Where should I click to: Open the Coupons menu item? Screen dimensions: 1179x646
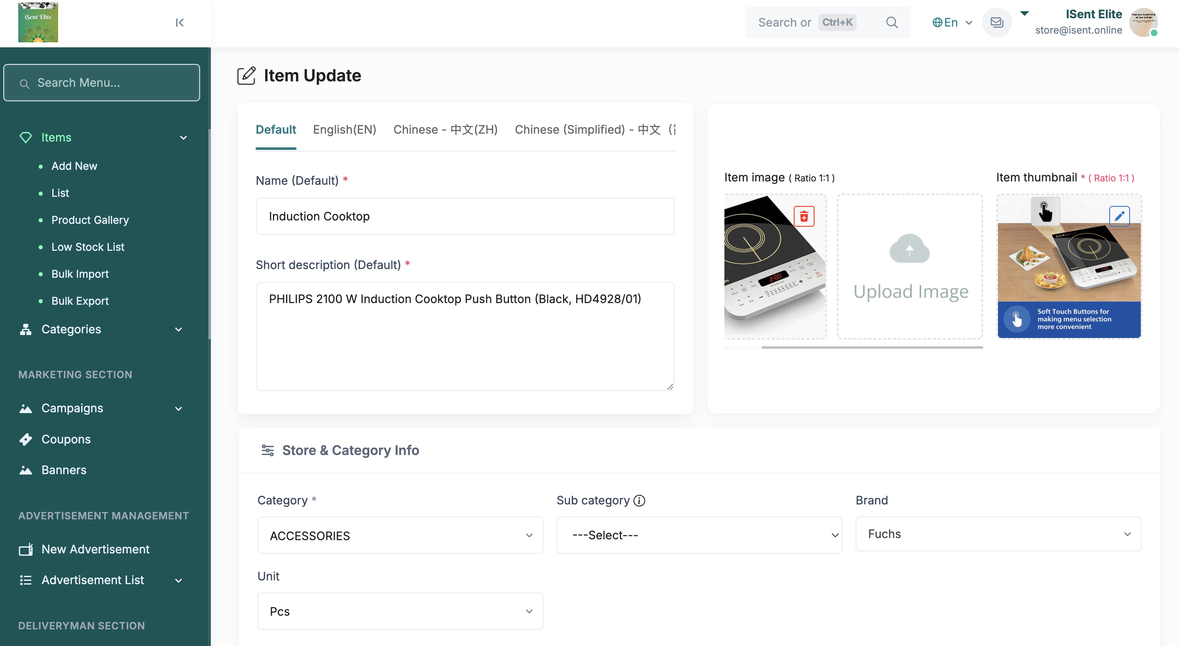[66, 439]
